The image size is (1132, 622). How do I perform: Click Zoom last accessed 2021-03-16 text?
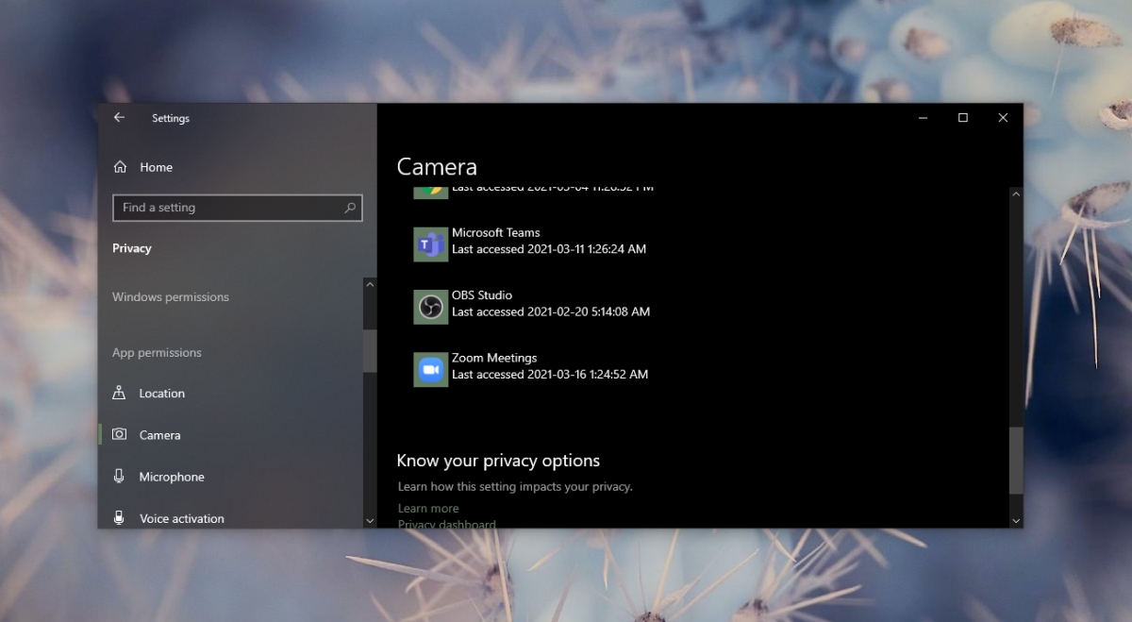(550, 374)
